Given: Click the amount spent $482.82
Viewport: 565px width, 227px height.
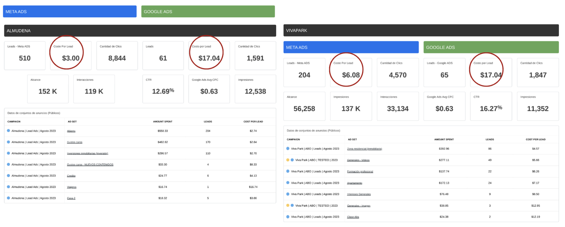Looking at the screenshot, I should pos(163,142).
